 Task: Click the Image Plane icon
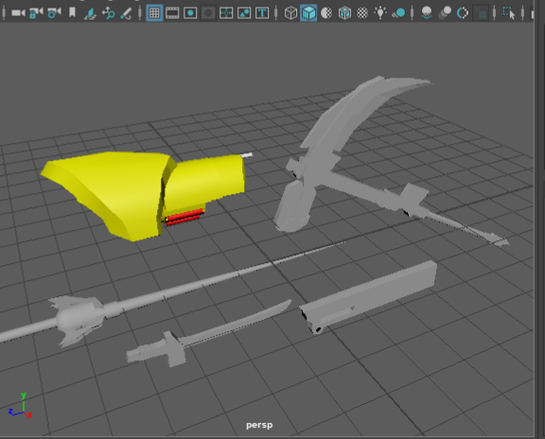(x=91, y=13)
